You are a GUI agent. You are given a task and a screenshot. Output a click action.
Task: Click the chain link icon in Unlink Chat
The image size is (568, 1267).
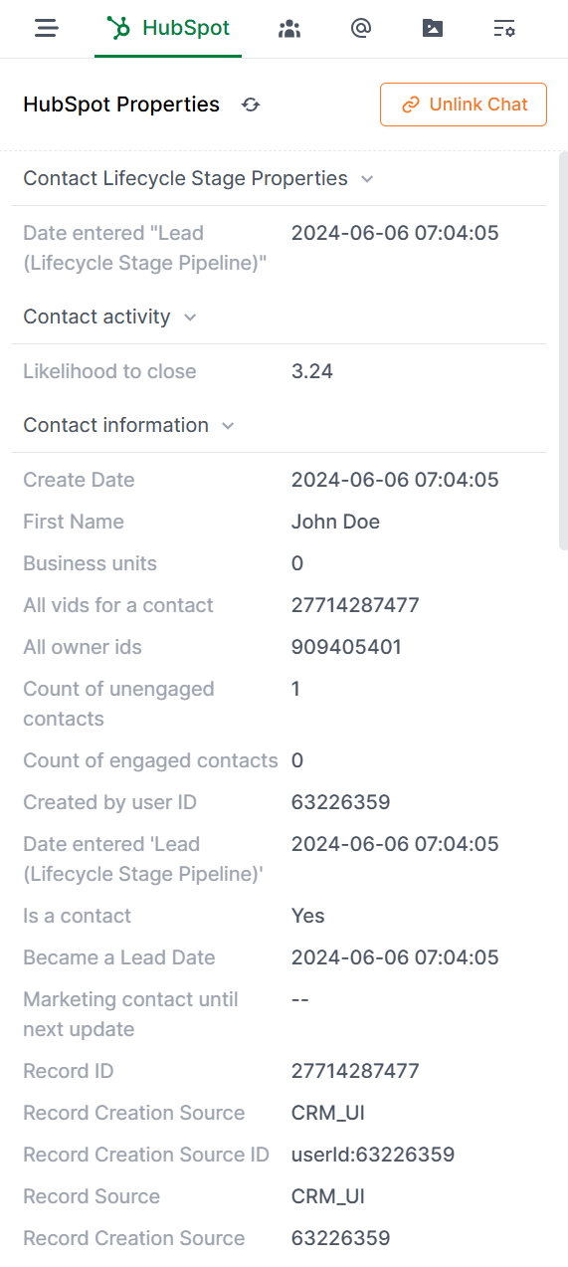[x=410, y=105]
